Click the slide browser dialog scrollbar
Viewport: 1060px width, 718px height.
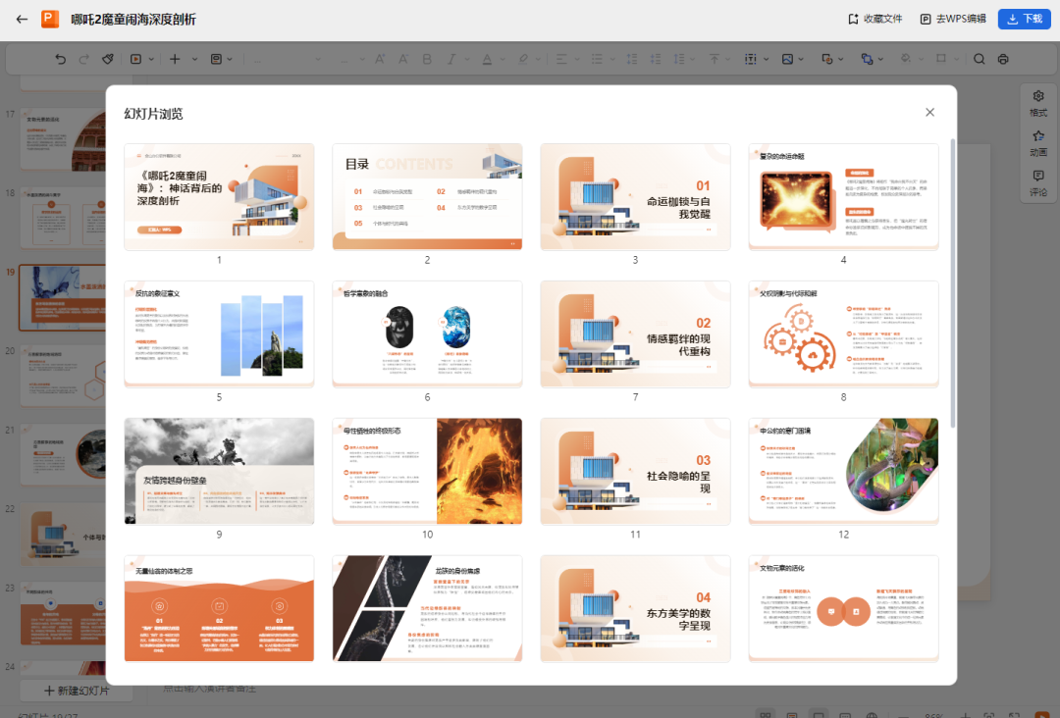tap(952, 283)
